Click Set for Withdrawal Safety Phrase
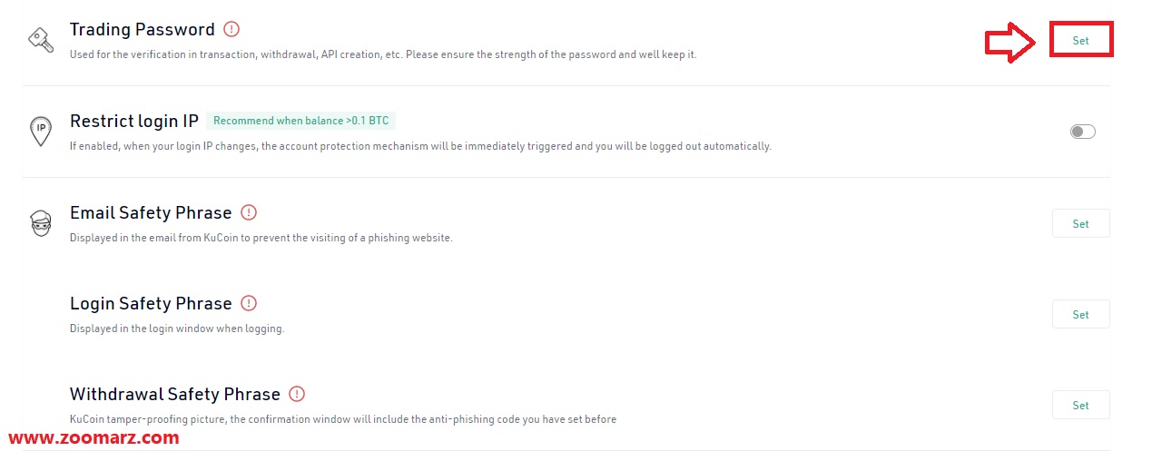This screenshot has width=1152, height=451. pos(1080,405)
